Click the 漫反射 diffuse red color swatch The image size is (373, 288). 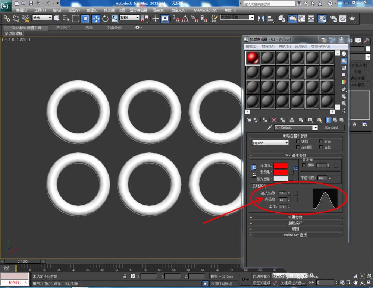click(281, 172)
